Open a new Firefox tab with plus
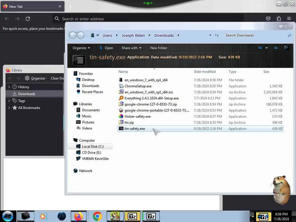 (x=71, y=7)
